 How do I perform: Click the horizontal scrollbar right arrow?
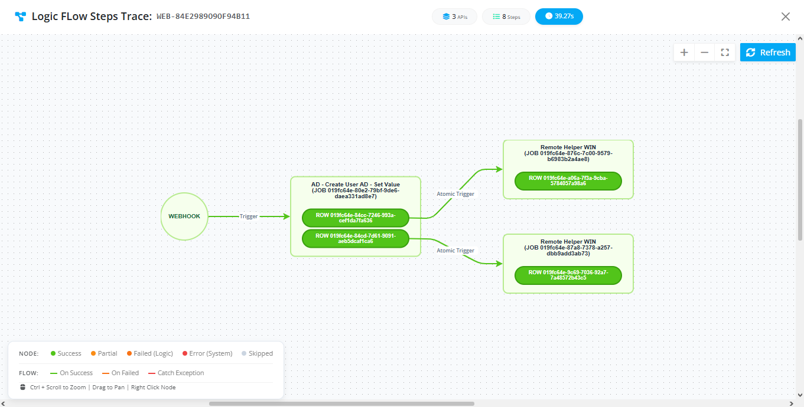click(793, 404)
